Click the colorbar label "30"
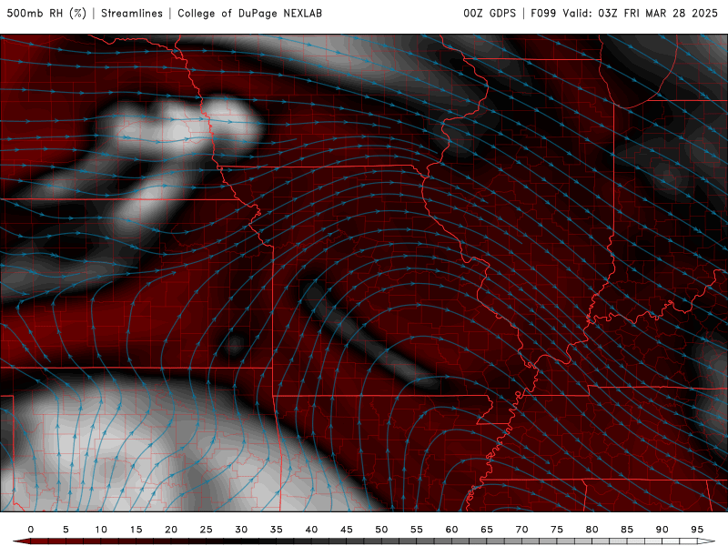 point(241,530)
